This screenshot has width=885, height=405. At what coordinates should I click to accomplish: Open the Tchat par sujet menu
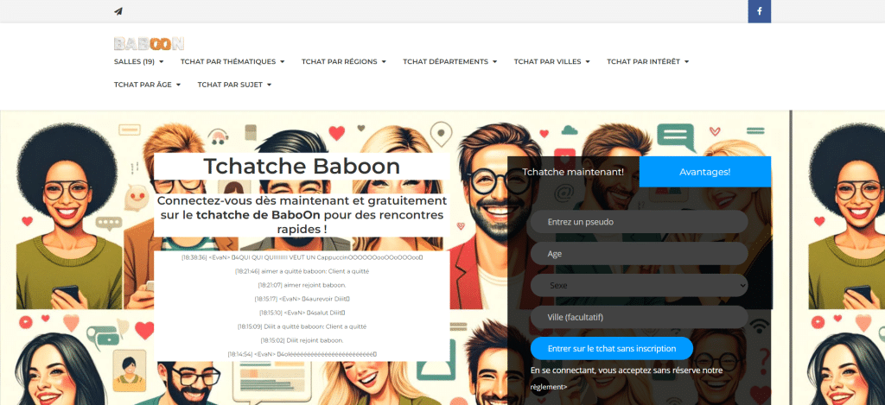coord(234,85)
